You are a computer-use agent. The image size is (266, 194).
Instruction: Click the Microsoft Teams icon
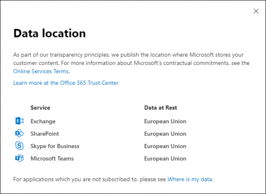tap(19, 158)
